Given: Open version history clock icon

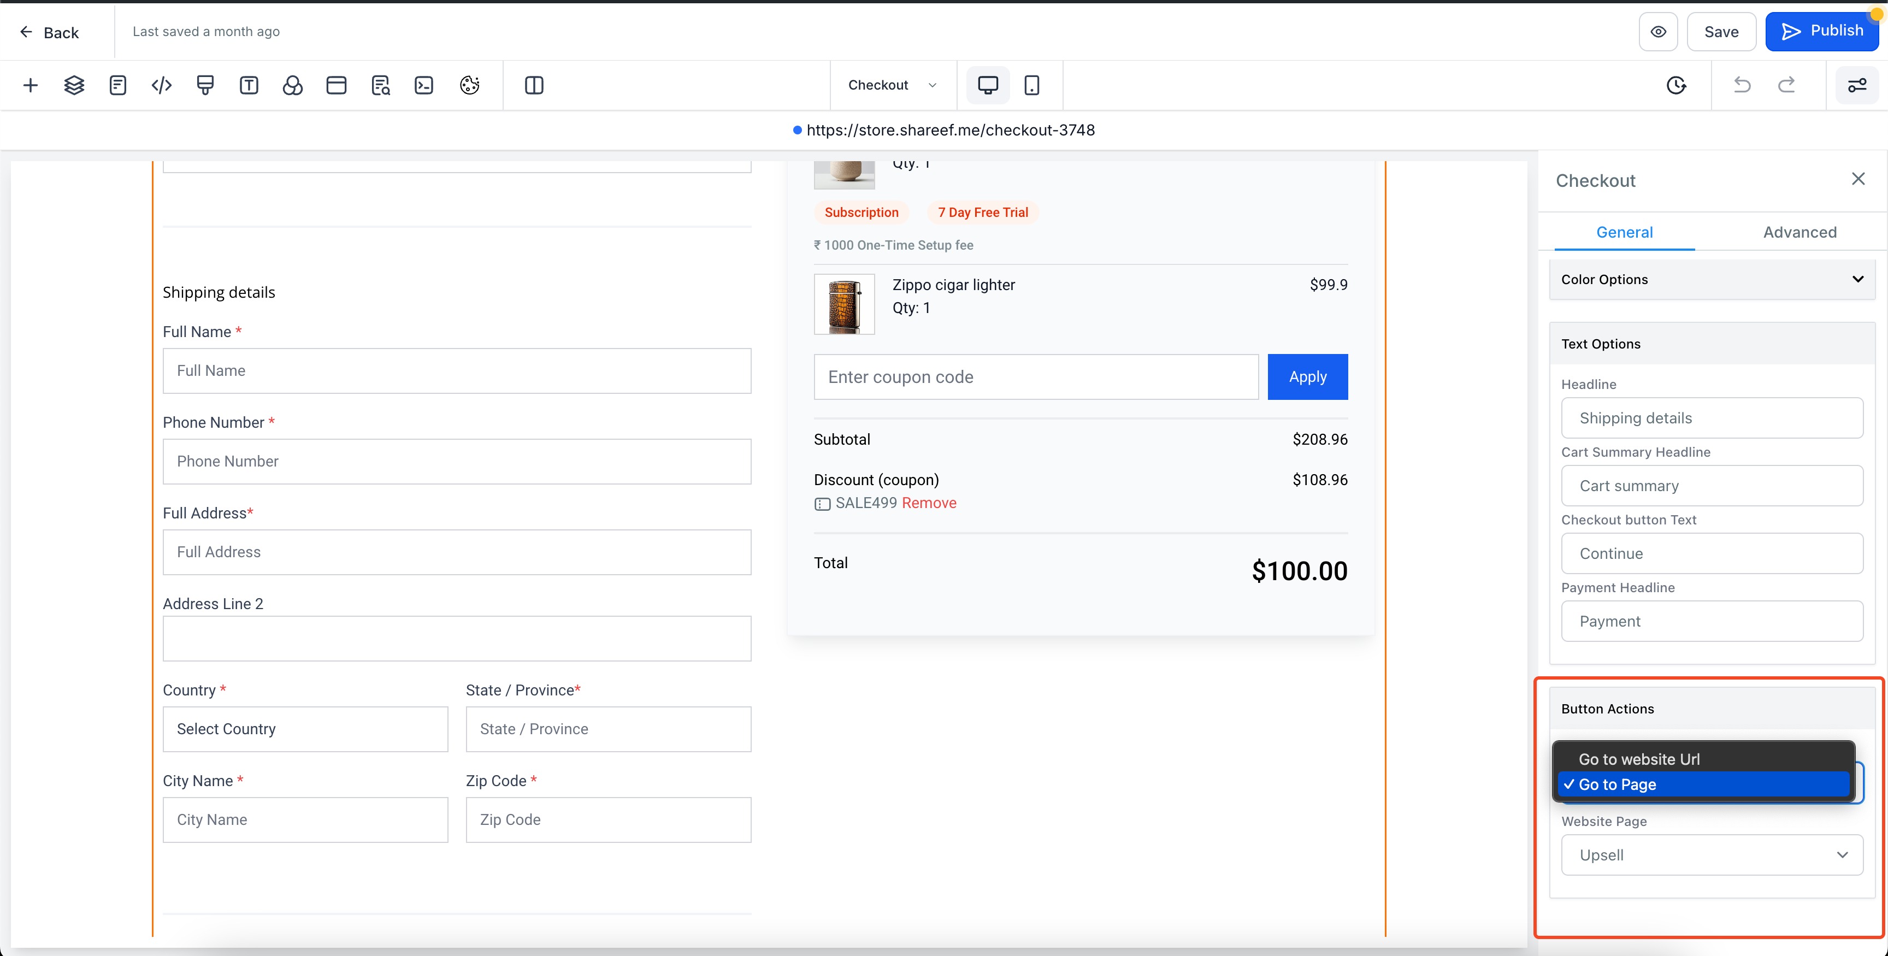Looking at the screenshot, I should tap(1676, 85).
